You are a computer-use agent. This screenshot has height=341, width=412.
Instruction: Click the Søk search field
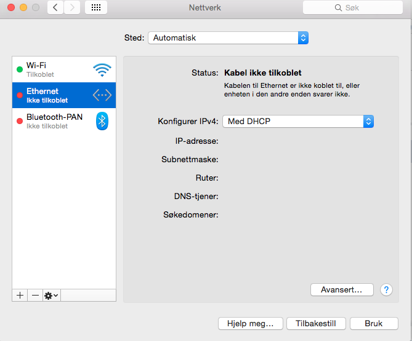(353, 7)
